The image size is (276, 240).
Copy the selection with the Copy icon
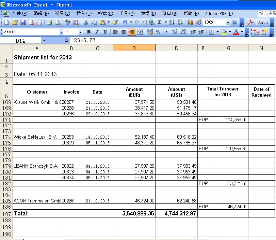tap(94, 23)
